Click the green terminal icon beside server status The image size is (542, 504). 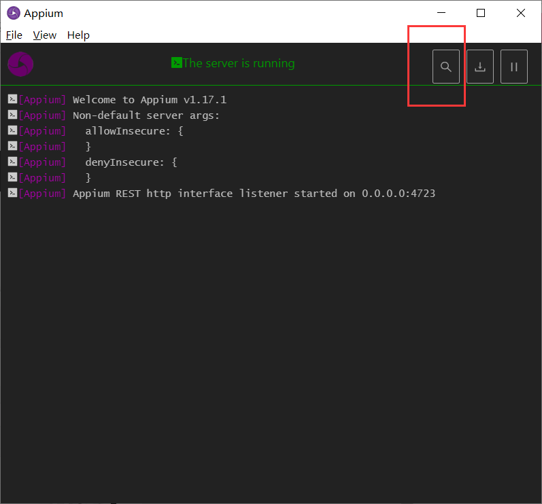(177, 62)
